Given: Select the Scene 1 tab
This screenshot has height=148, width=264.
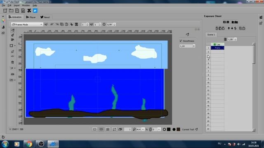Looking at the screenshot, I should pyautogui.click(x=211, y=35).
